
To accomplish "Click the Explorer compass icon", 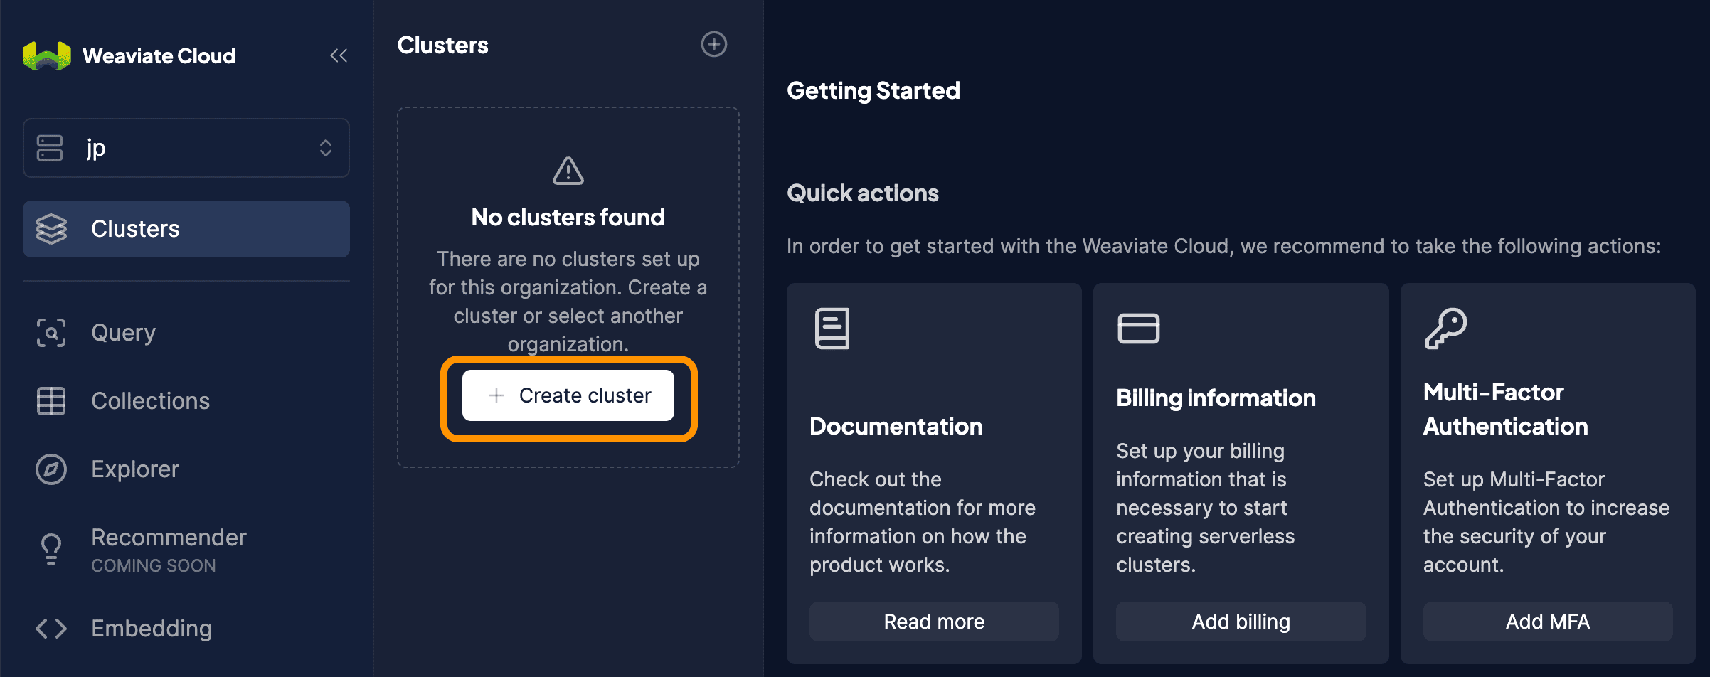I will click(51, 469).
